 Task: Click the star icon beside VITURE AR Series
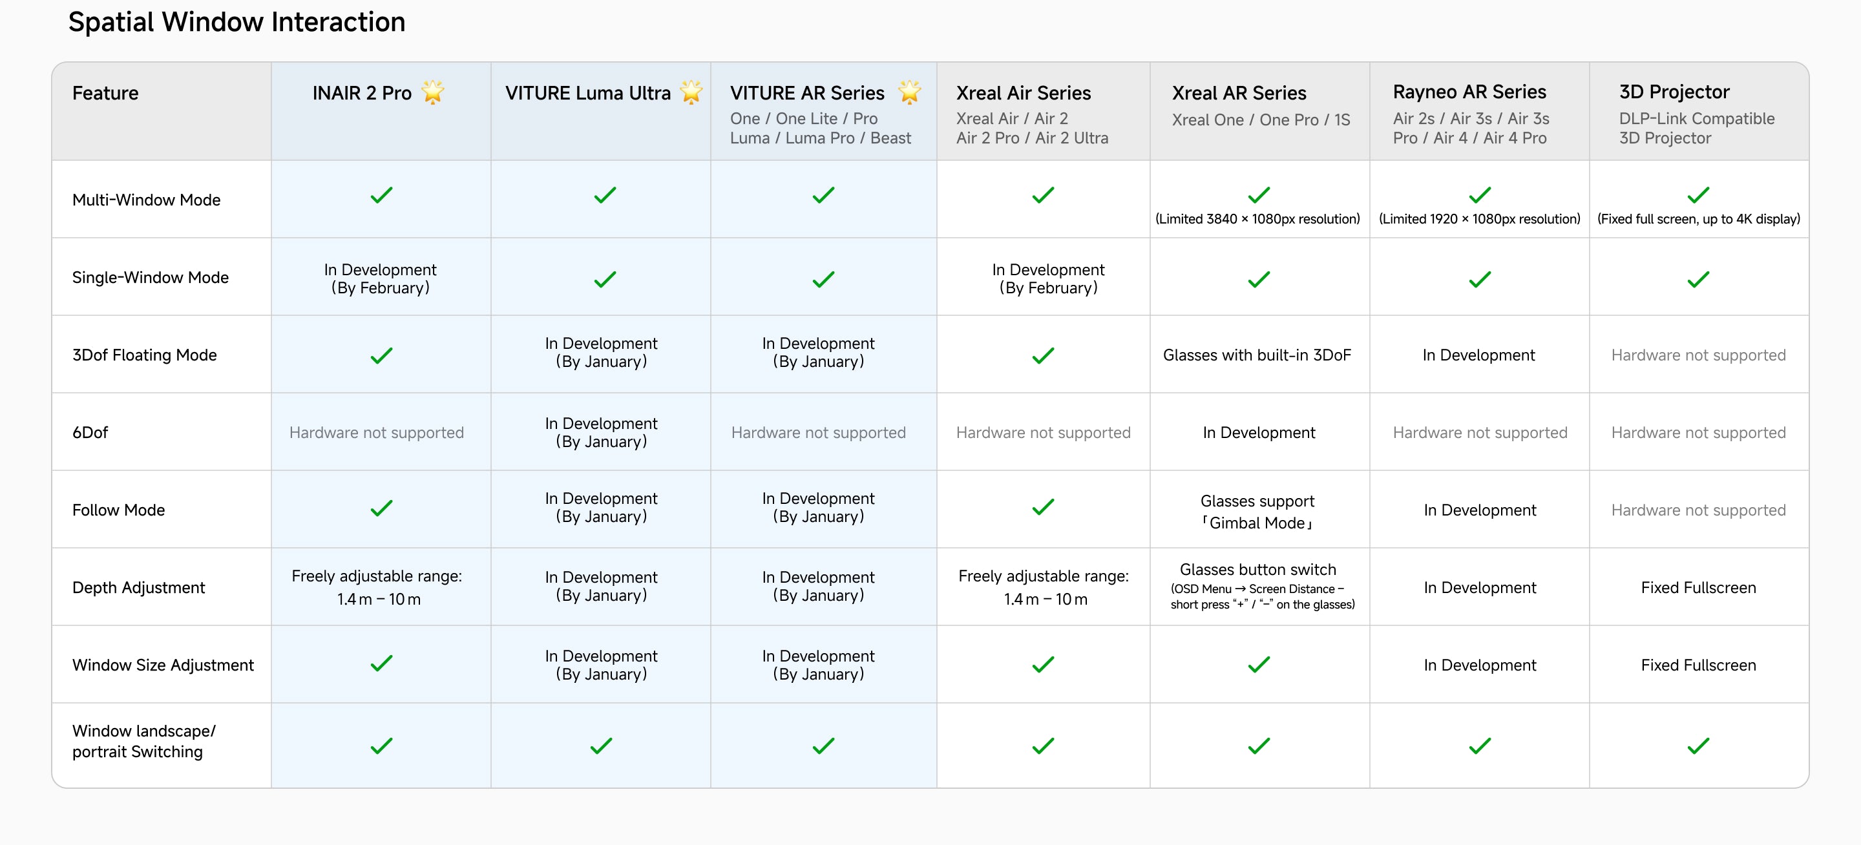(910, 92)
